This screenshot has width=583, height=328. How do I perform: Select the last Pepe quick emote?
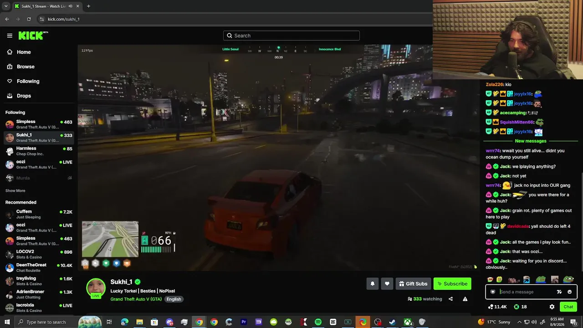(568, 280)
